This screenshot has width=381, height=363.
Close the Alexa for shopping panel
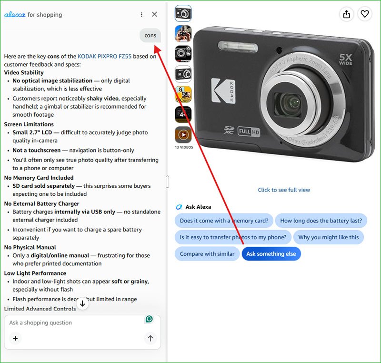(x=154, y=14)
